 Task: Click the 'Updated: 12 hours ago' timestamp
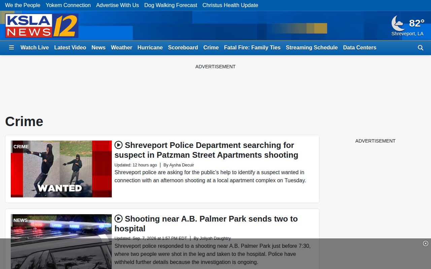(x=136, y=165)
